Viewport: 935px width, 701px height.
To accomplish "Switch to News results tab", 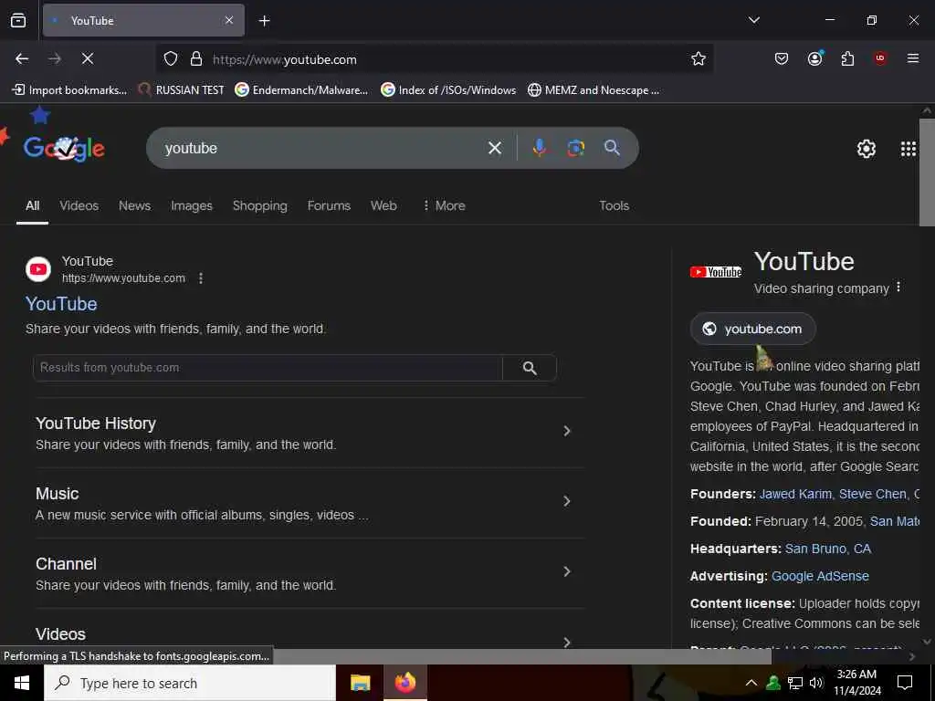I will (x=135, y=205).
